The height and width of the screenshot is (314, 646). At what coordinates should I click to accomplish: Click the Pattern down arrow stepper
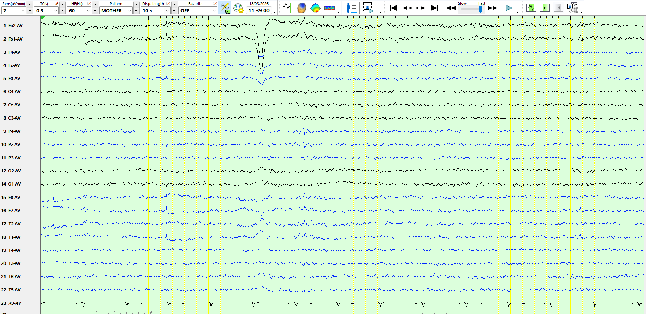click(136, 11)
